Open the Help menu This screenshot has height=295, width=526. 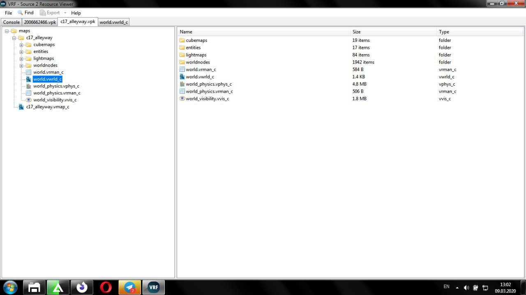[76, 13]
